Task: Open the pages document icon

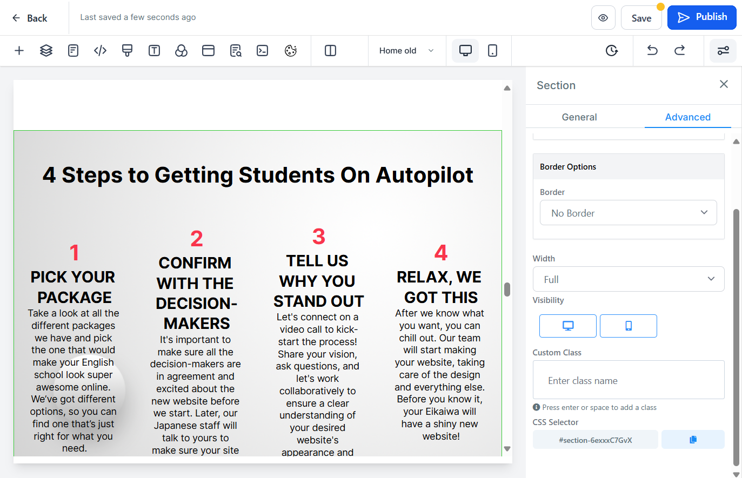Action: 73,51
